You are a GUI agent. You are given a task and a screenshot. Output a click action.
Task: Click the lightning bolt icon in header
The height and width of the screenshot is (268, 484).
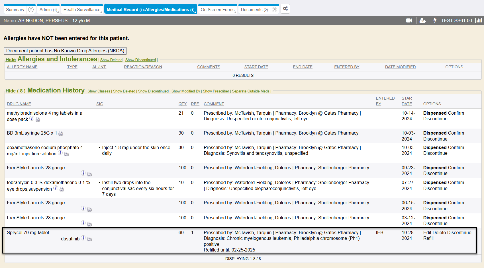pyautogui.click(x=435, y=20)
